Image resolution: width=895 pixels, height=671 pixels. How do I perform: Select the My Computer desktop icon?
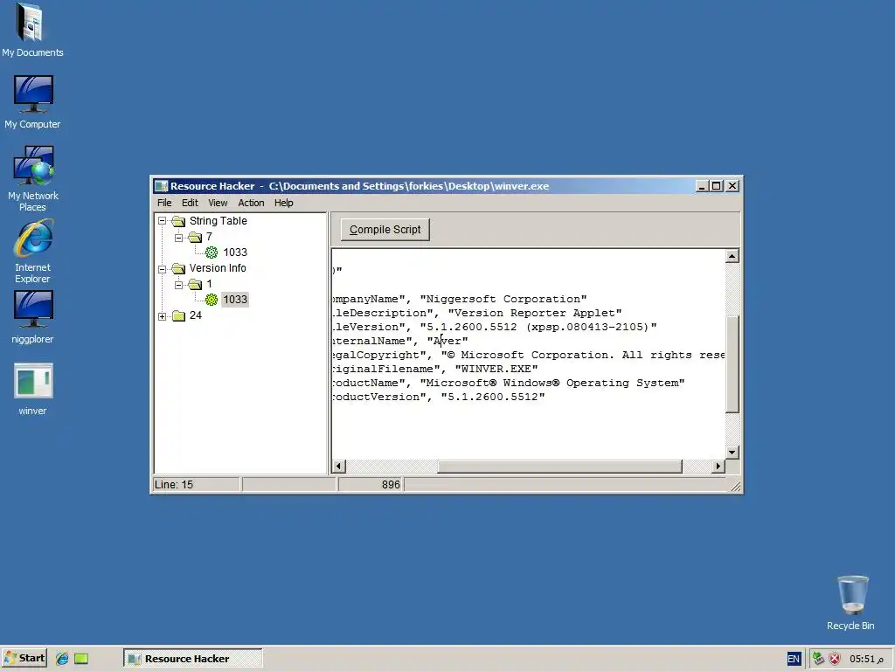click(x=32, y=101)
